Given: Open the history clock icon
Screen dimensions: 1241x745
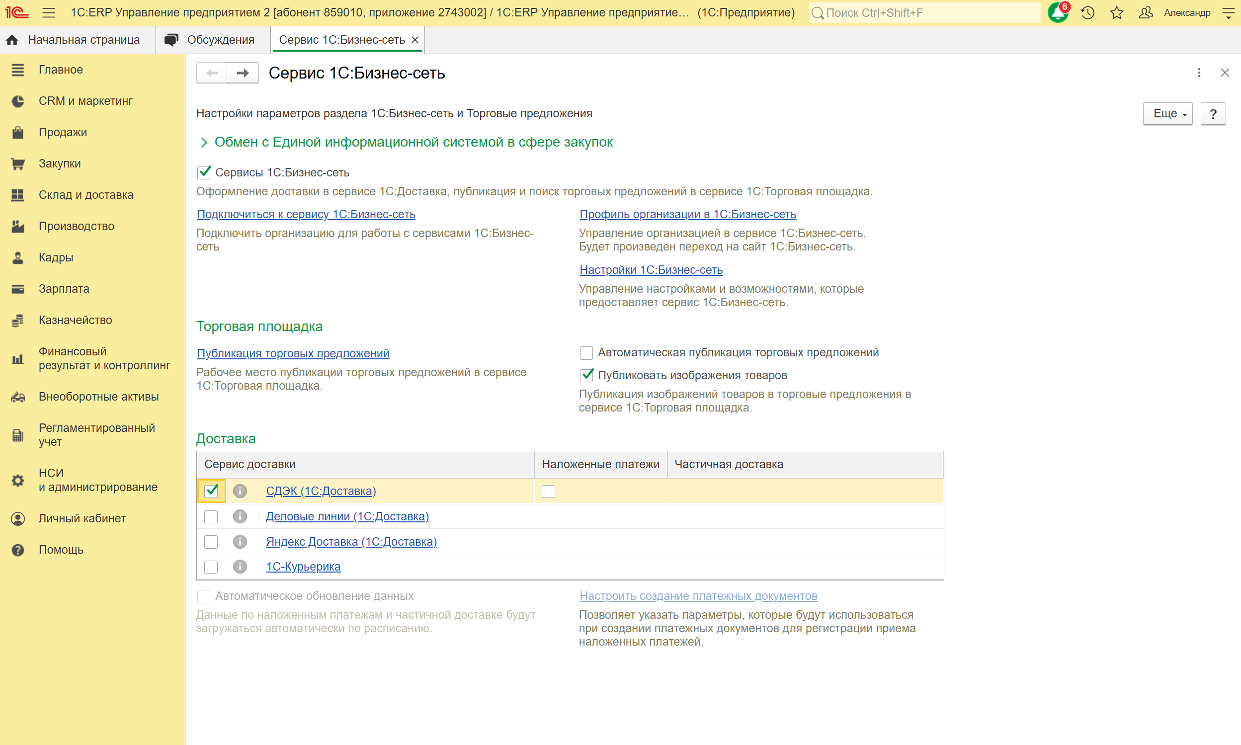Looking at the screenshot, I should 1087,12.
